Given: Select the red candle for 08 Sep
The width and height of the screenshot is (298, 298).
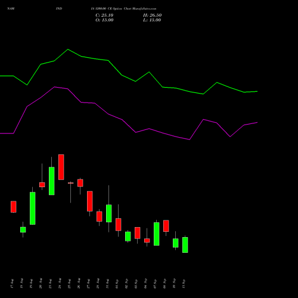Looking at the screenshot, I should 166,226.
